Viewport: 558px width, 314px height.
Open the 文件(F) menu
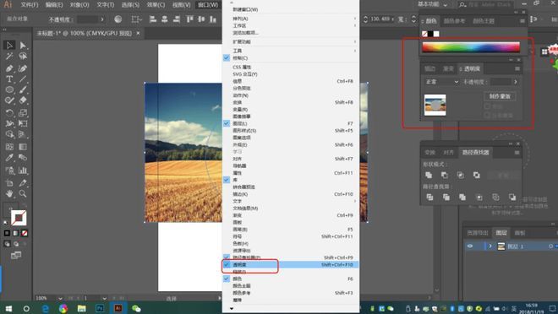pos(30,5)
